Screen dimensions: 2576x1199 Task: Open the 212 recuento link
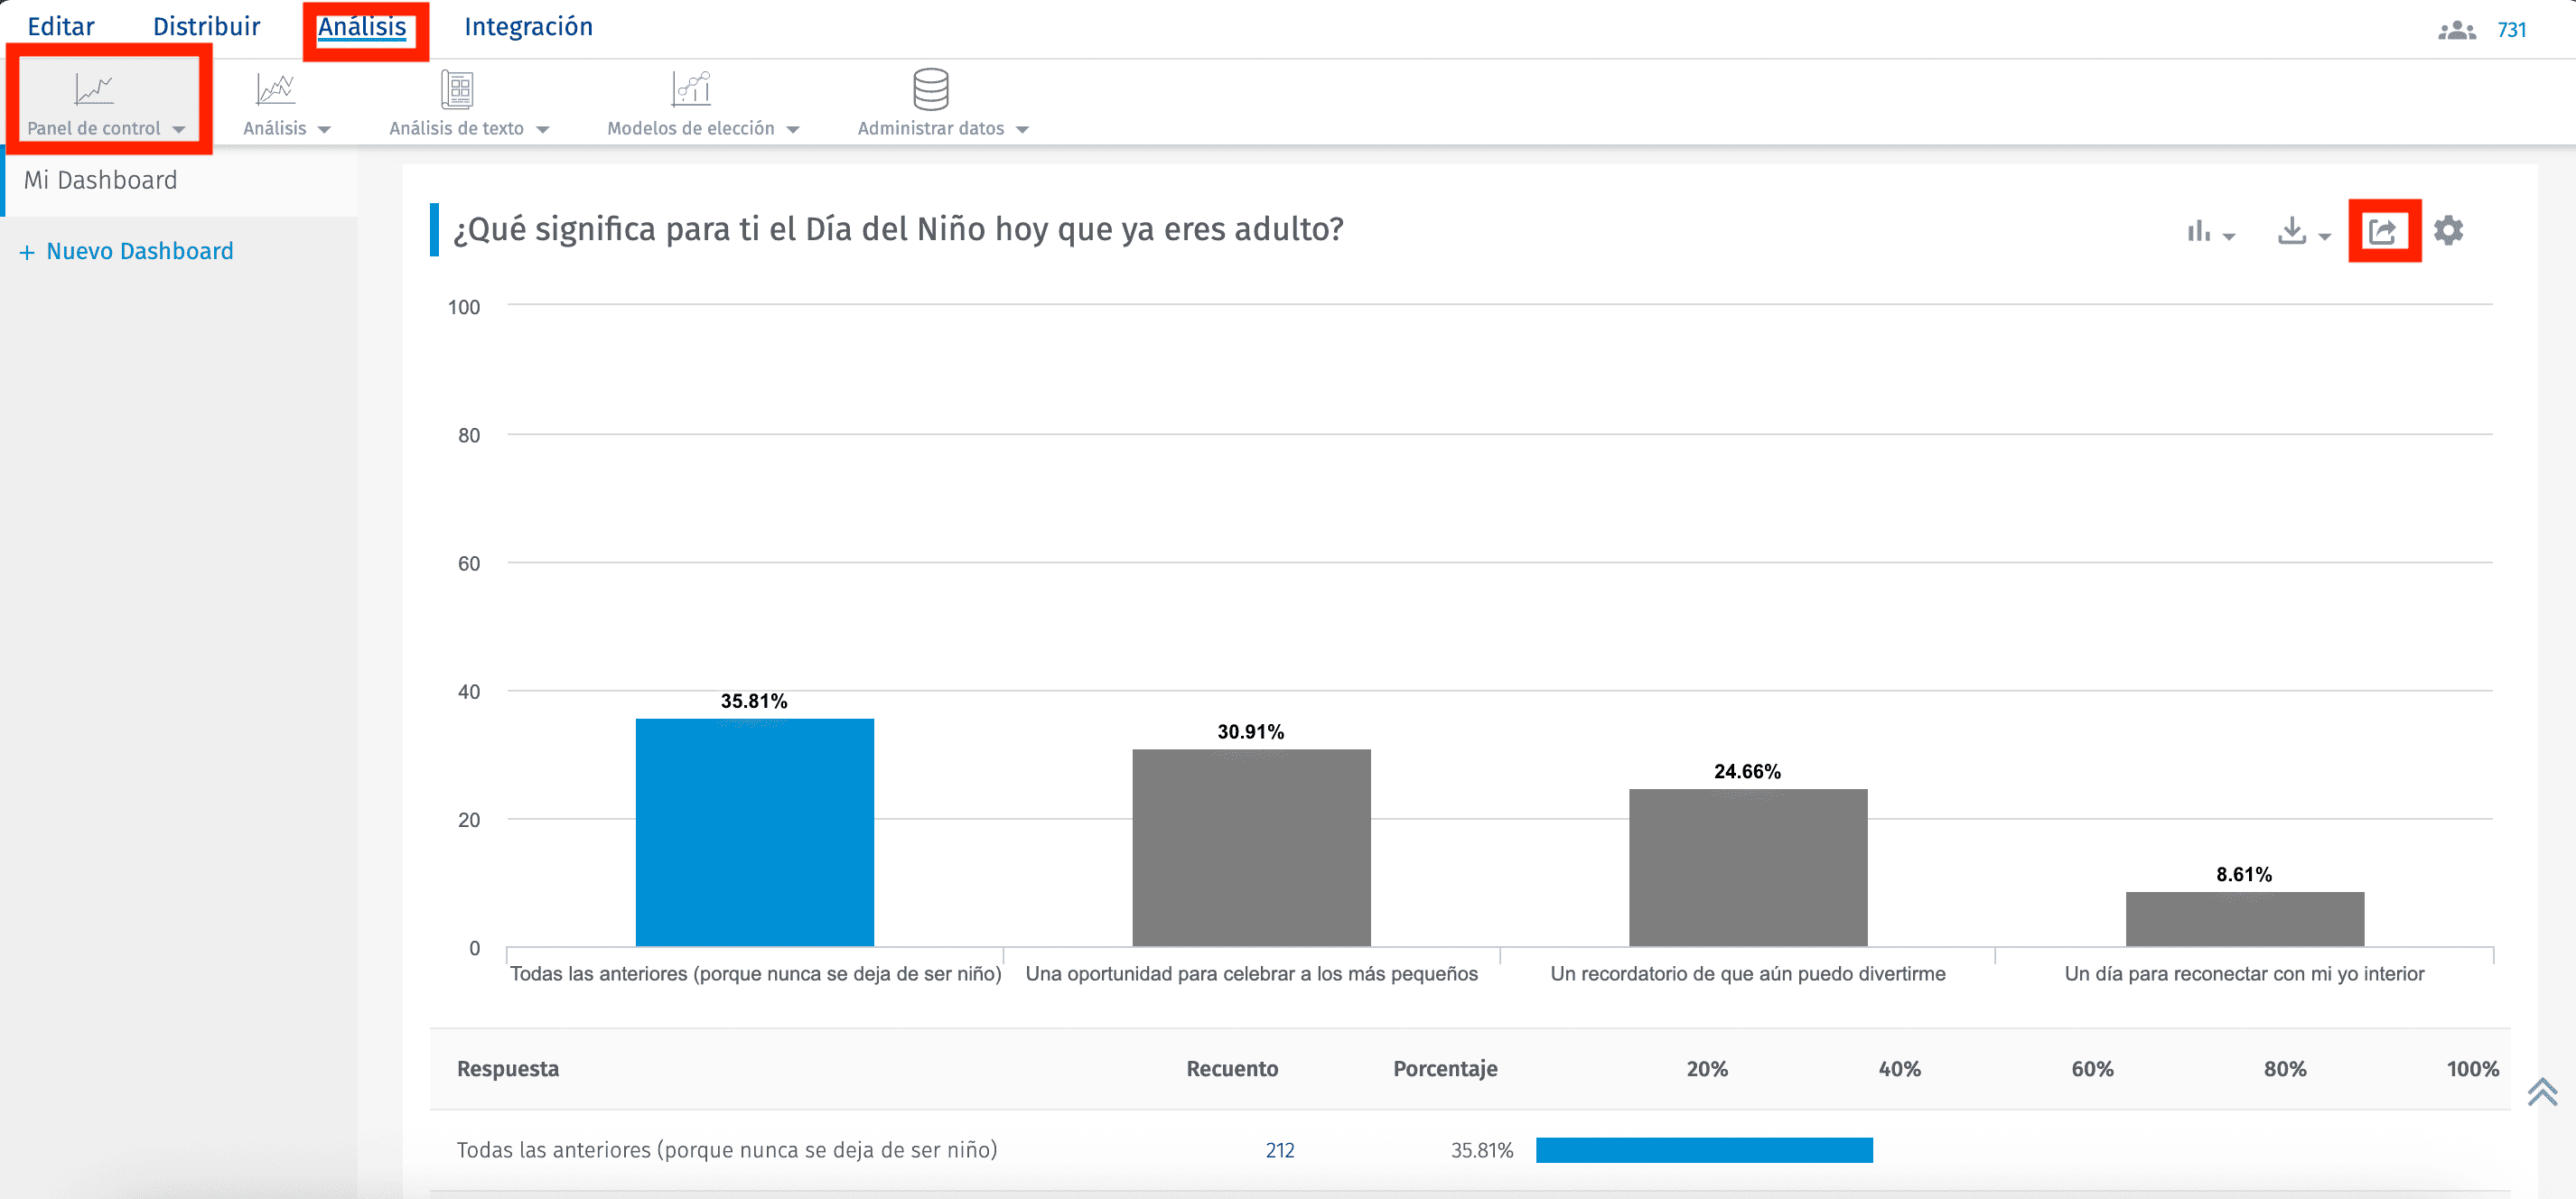pyautogui.click(x=1280, y=1150)
